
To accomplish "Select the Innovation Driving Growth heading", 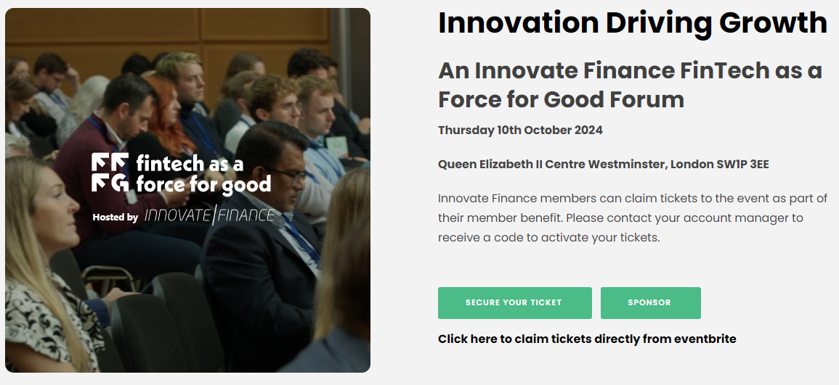I will tap(633, 23).
